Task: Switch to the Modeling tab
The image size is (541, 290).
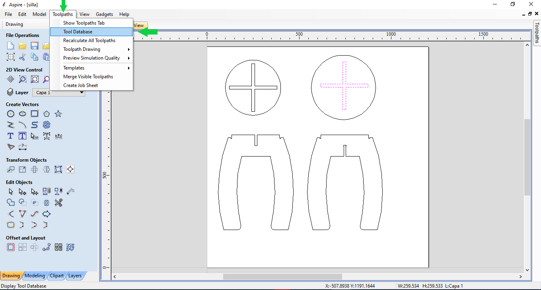Action: click(x=35, y=276)
